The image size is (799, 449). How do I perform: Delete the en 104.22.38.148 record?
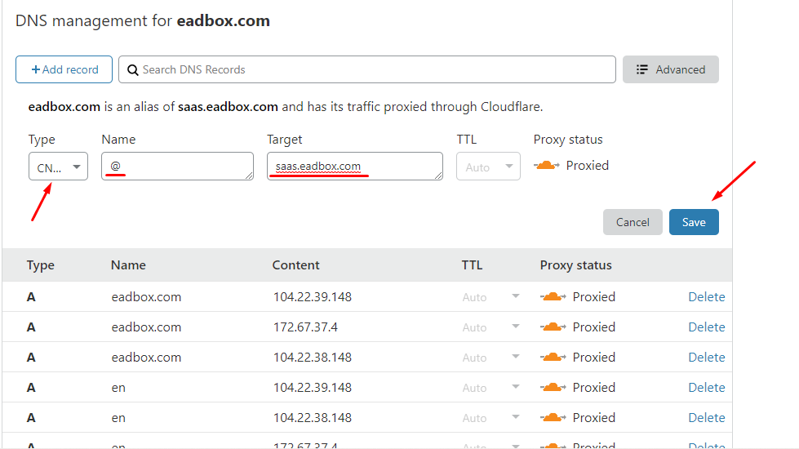pos(706,417)
